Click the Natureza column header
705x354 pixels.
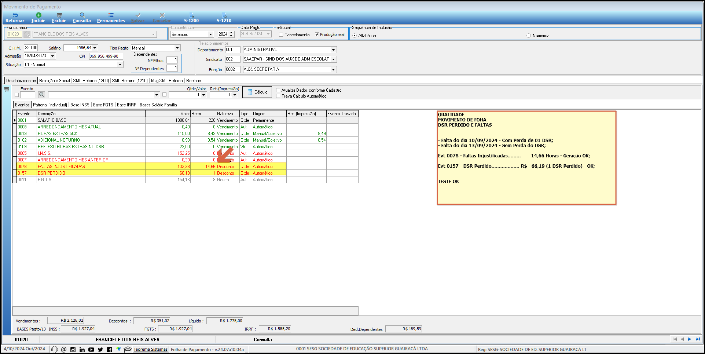pos(228,114)
